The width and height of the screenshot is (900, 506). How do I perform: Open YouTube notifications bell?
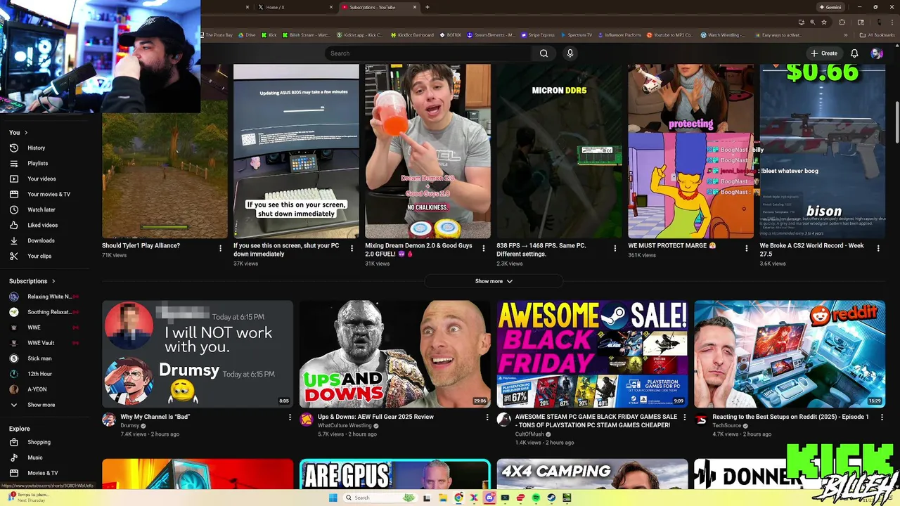(x=854, y=53)
